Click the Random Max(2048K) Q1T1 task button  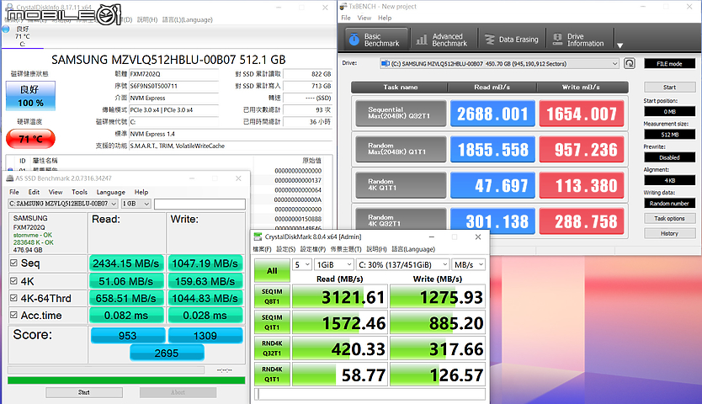tap(401, 149)
